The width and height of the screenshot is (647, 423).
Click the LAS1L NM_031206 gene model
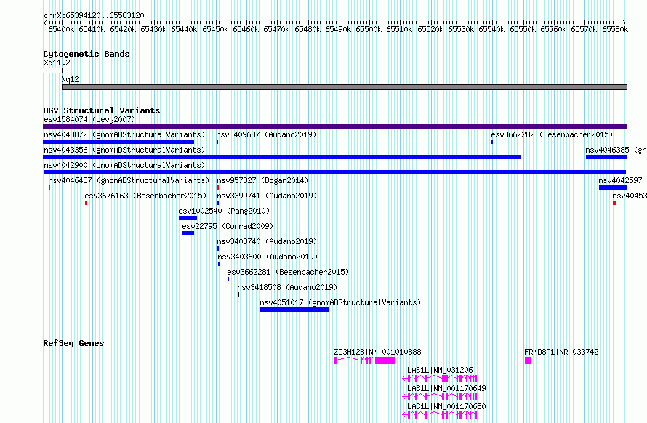pyautogui.click(x=439, y=379)
